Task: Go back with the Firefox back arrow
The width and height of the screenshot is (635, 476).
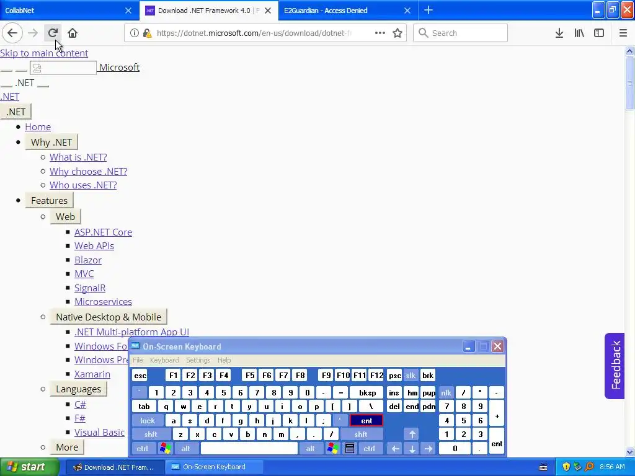Action: (x=12, y=33)
